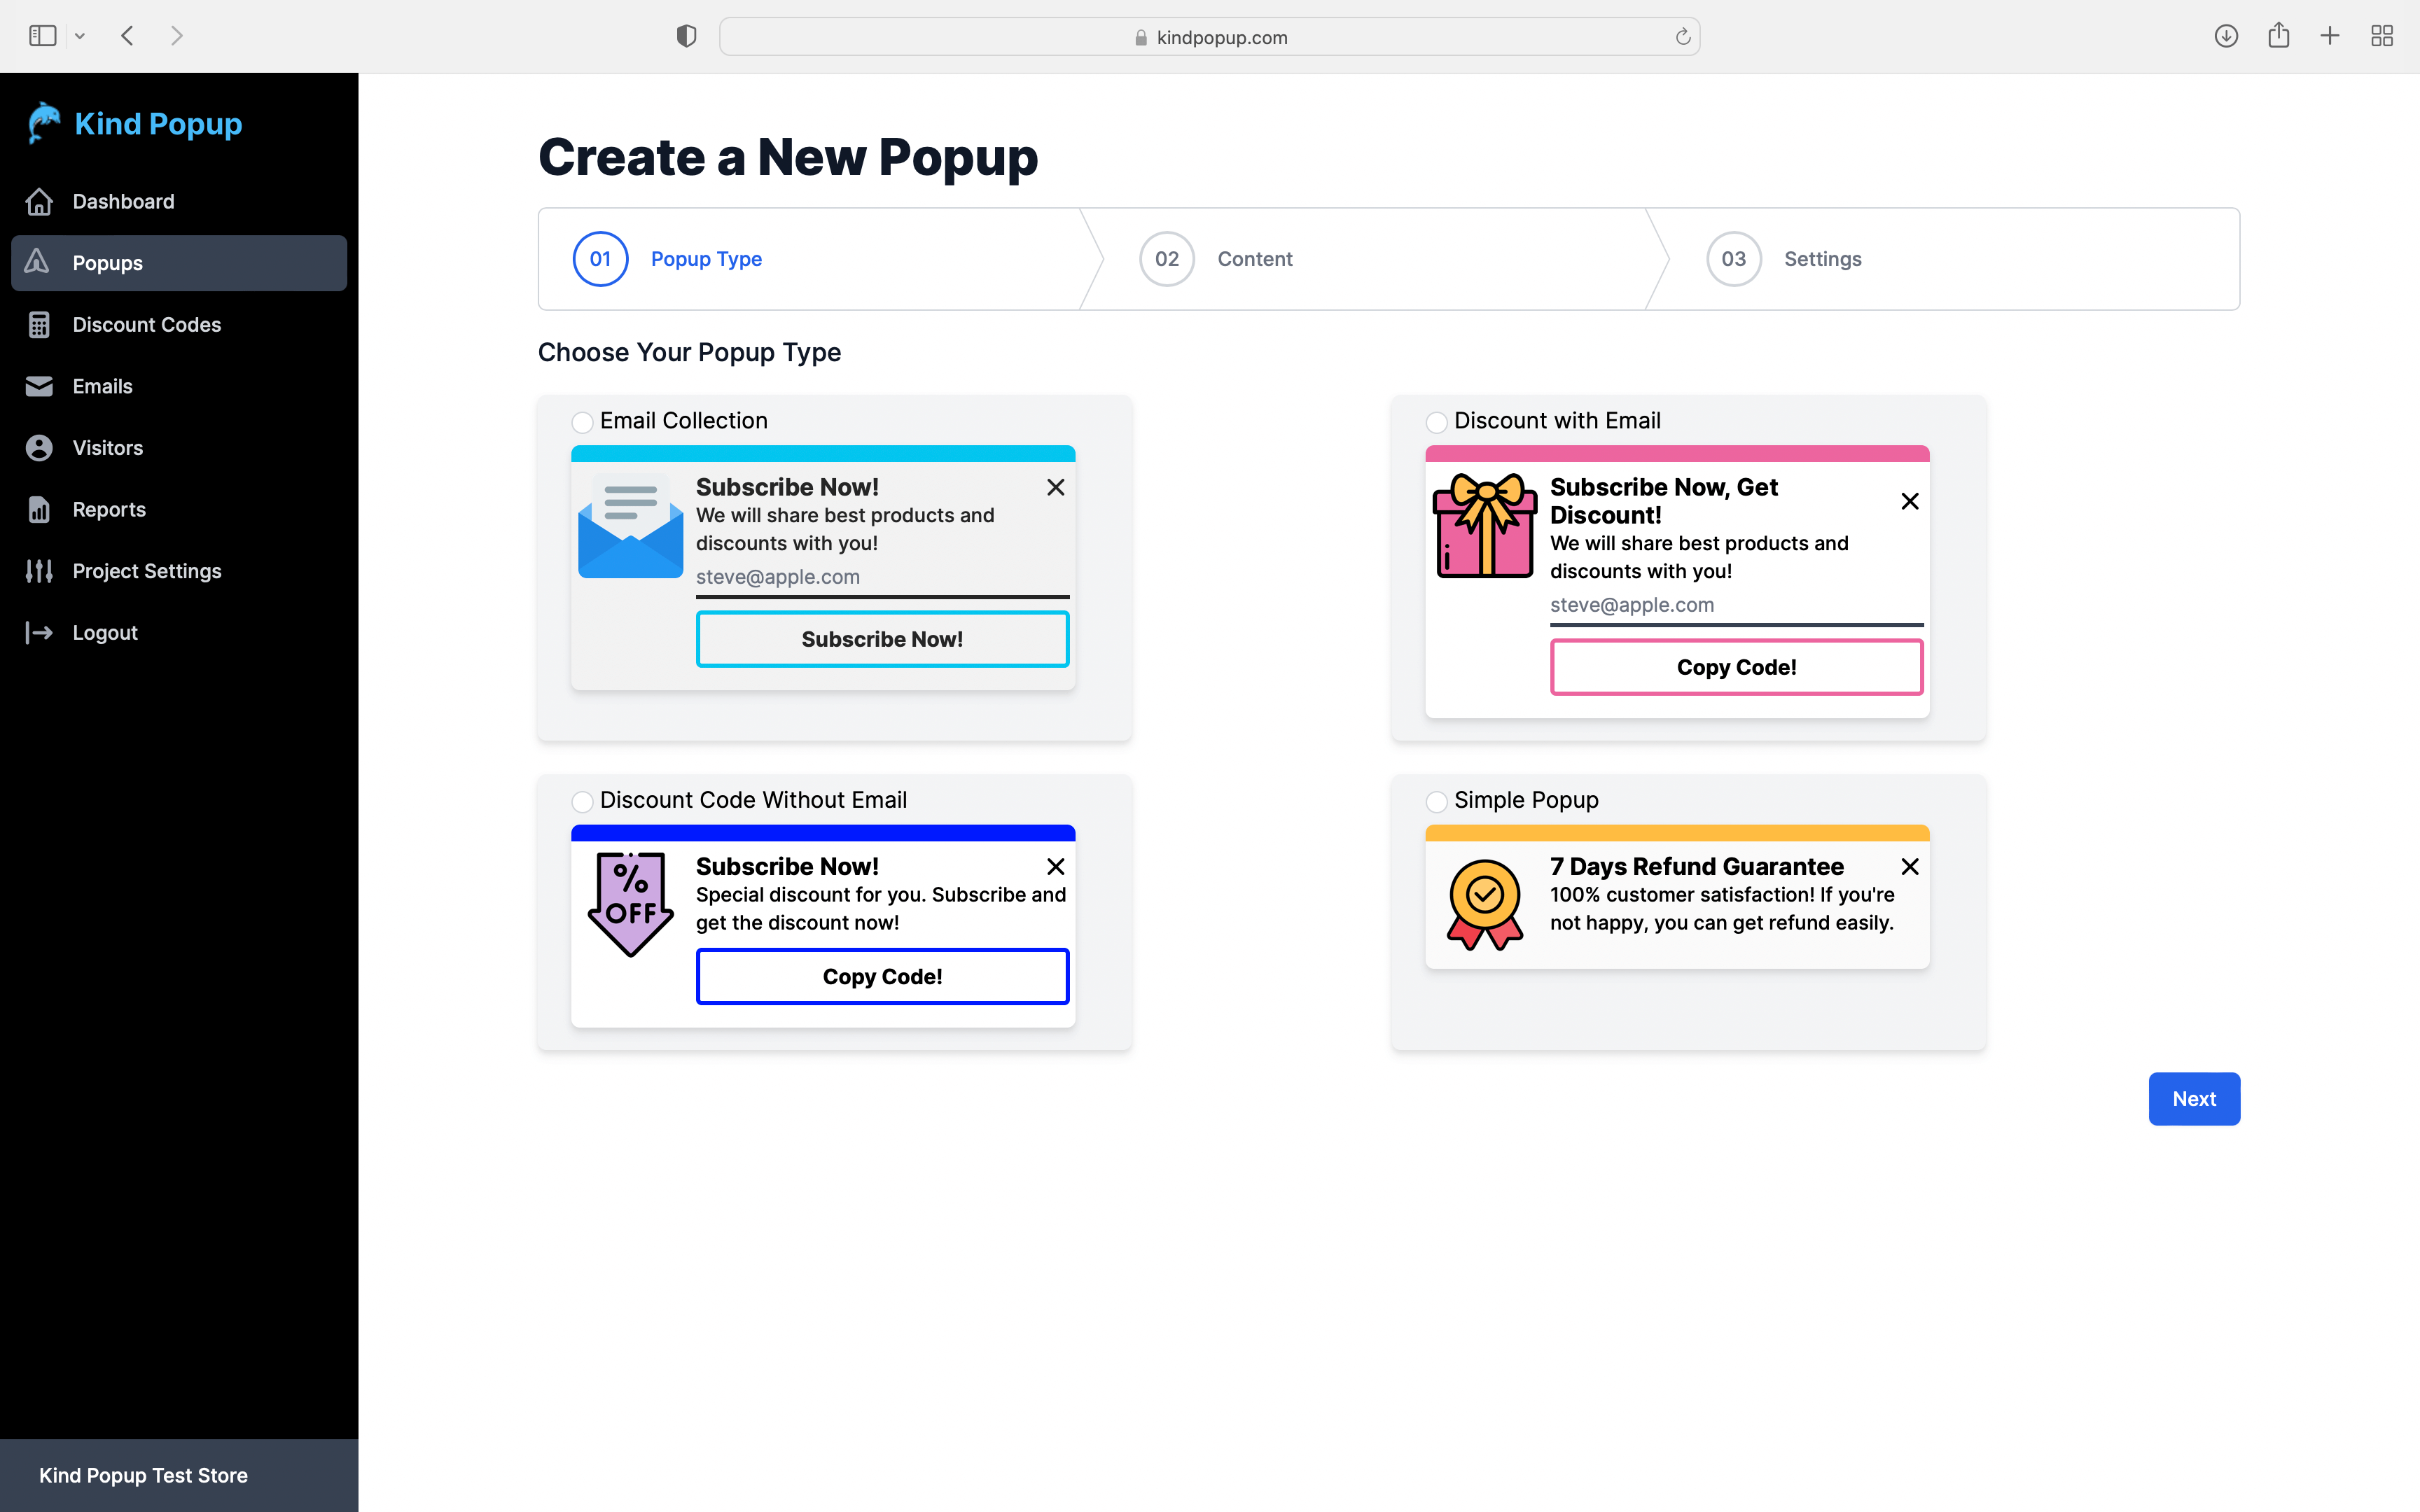Click the Project Settings icon in sidebar
Screen dimensions: 2420x1512
39,570
